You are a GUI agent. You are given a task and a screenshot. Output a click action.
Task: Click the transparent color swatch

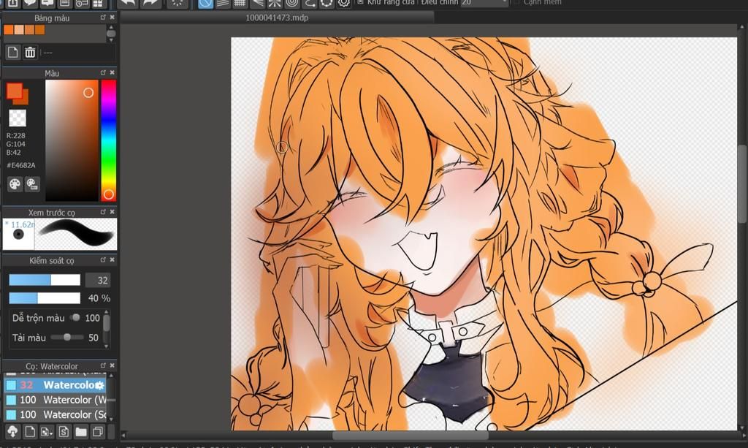coord(18,118)
